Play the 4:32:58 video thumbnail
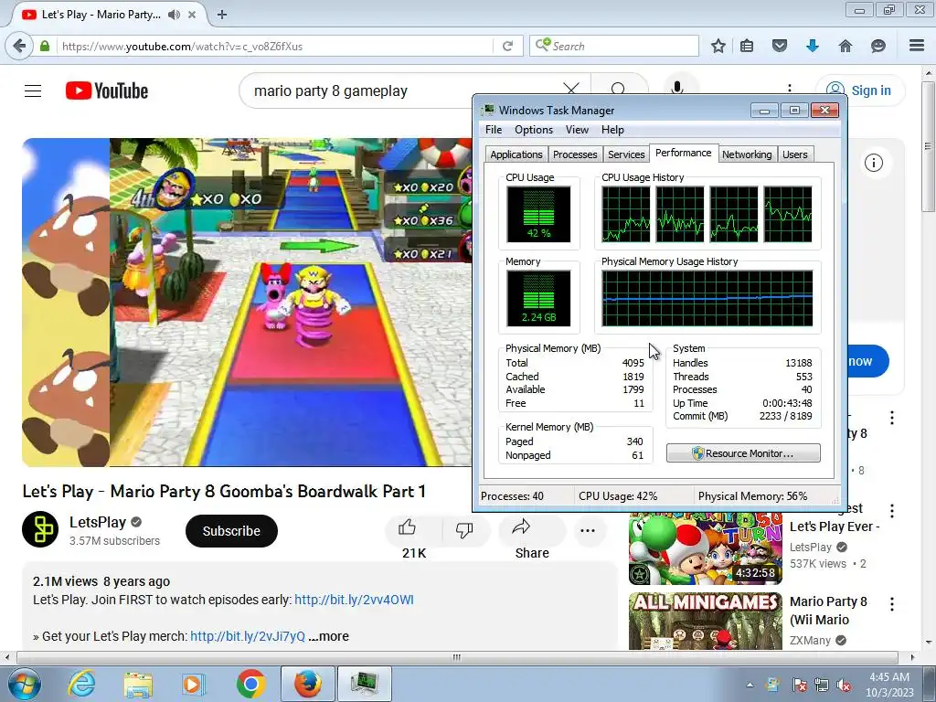Viewport: 936px width, 702px height. [x=706, y=548]
